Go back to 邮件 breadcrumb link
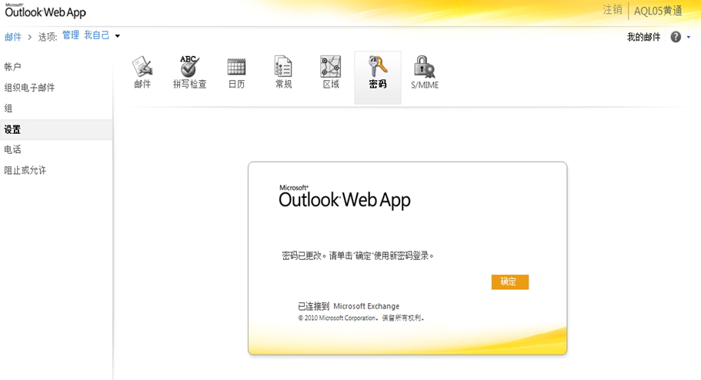Screen dimensions: 701x380 (x=13, y=37)
